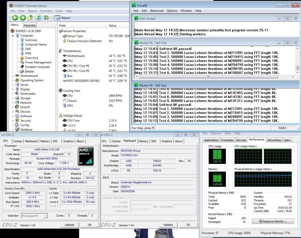Expand the Server node in EVEREST tree

point(13,85)
